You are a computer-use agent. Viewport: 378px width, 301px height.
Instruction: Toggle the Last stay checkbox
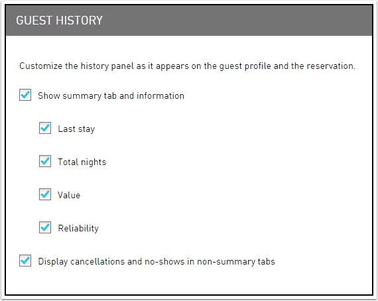[45, 128]
